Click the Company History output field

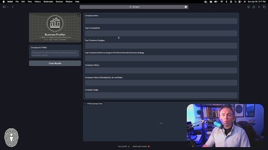[x=161, y=70]
